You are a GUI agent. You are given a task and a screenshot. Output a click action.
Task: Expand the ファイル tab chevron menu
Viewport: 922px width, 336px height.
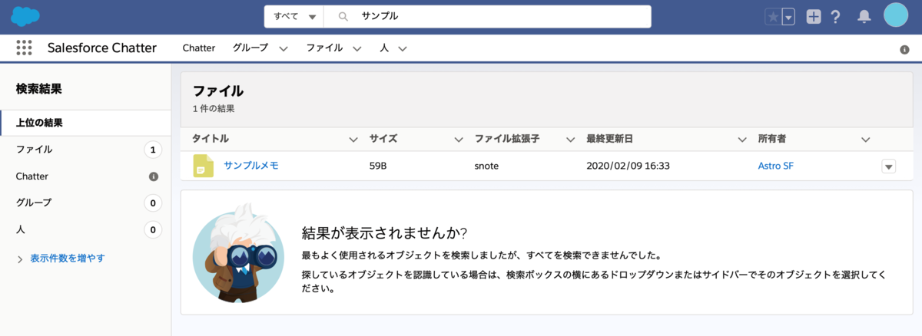click(357, 48)
